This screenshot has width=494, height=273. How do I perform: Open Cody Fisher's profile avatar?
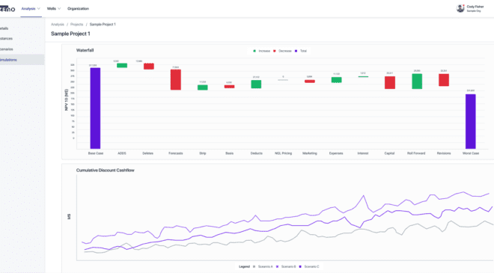(x=460, y=8)
